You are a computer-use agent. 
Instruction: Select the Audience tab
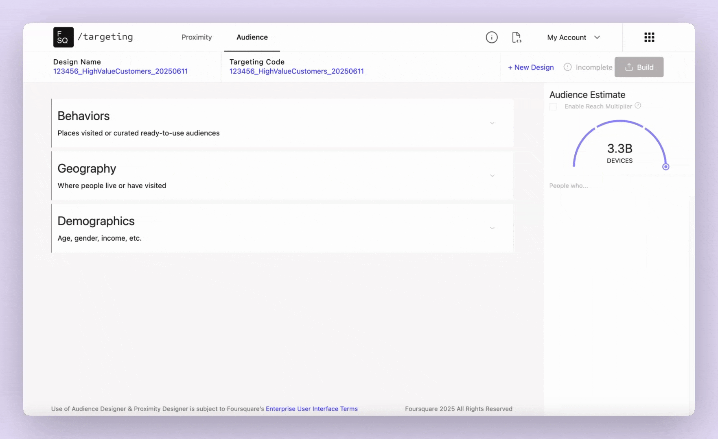click(x=252, y=37)
